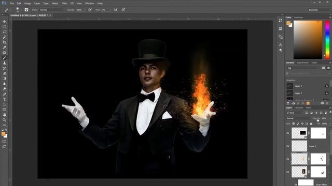Screen dimensions: 332x186
Task: Open the Paragraph panel icon
Action: (281, 51)
